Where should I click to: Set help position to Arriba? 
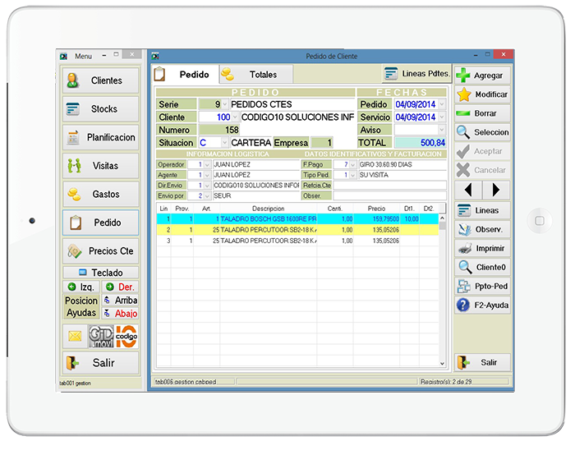coord(120,301)
